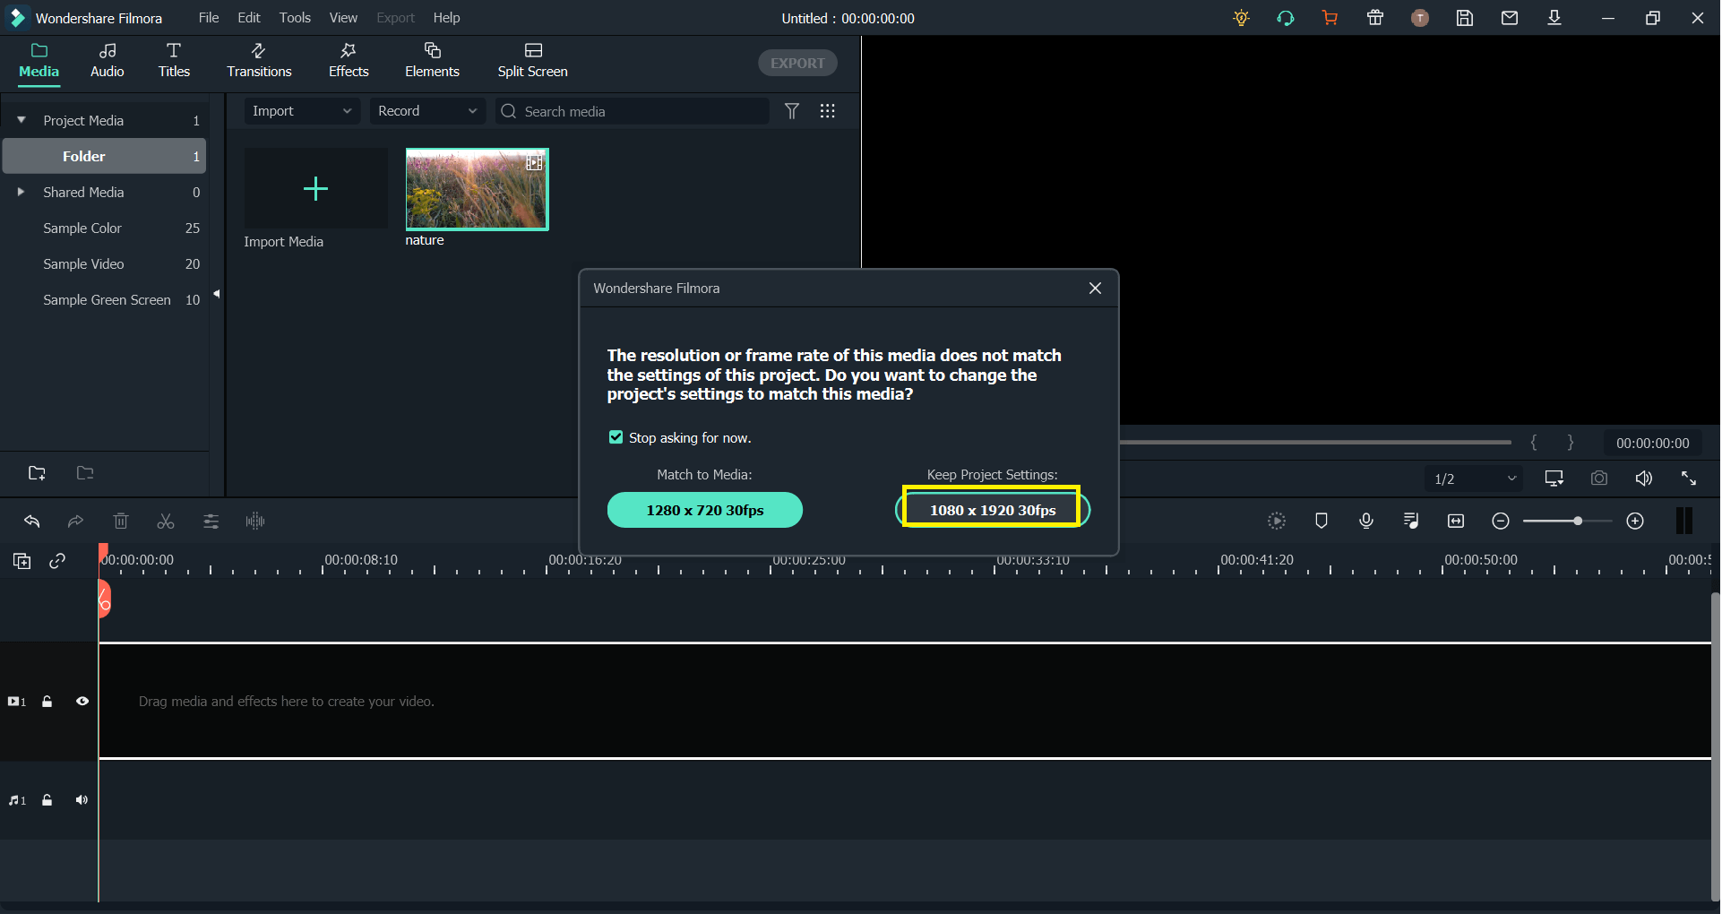Switch to the Audio tab

(108, 61)
